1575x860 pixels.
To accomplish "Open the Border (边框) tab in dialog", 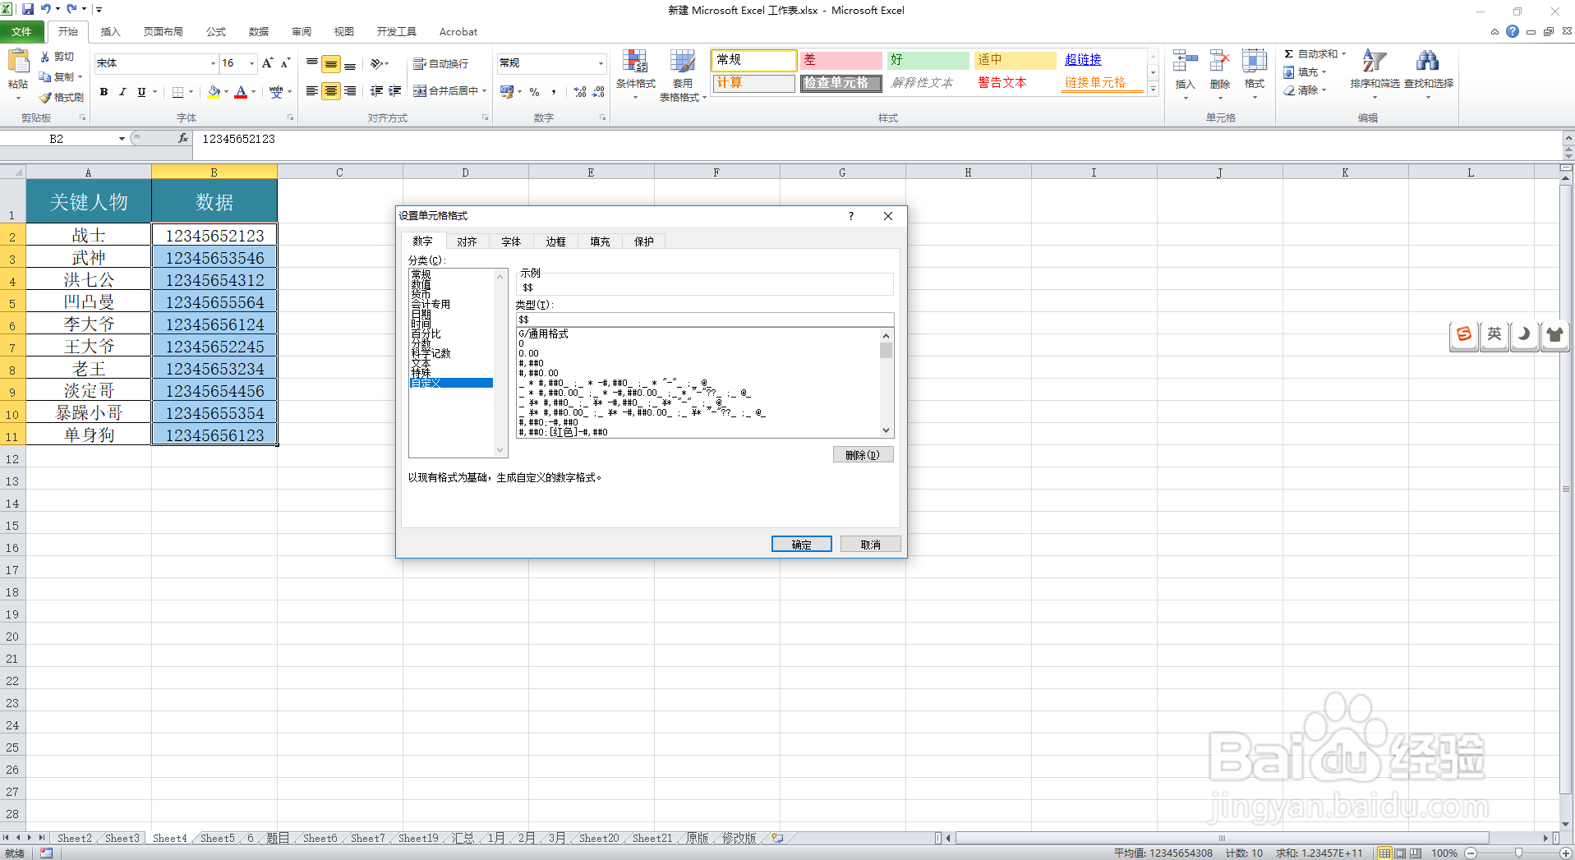I will [555, 241].
